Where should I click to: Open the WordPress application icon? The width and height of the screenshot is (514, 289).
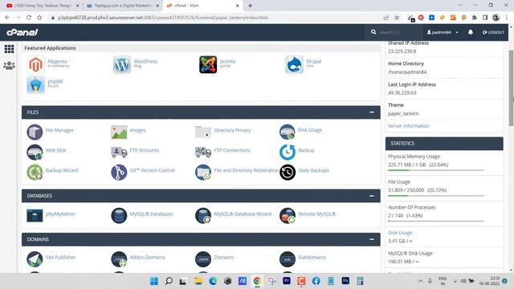pyautogui.click(x=121, y=64)
